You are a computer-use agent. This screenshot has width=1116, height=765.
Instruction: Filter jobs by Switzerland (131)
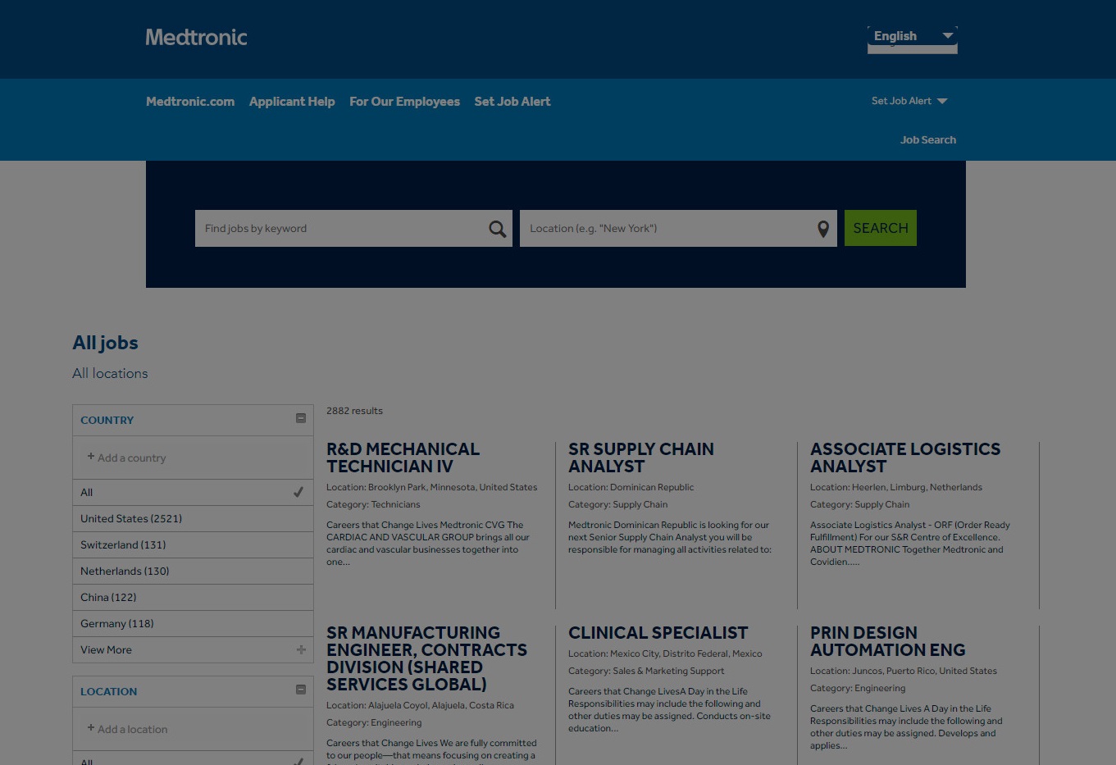click(123, 544)
